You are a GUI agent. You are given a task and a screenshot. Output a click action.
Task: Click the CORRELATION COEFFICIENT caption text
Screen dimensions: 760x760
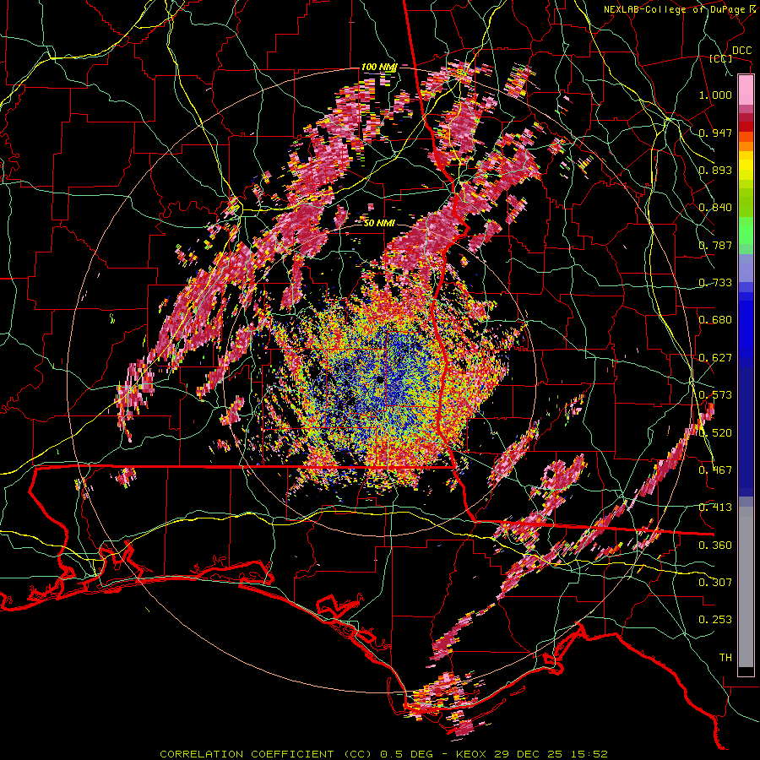[247, 754]
